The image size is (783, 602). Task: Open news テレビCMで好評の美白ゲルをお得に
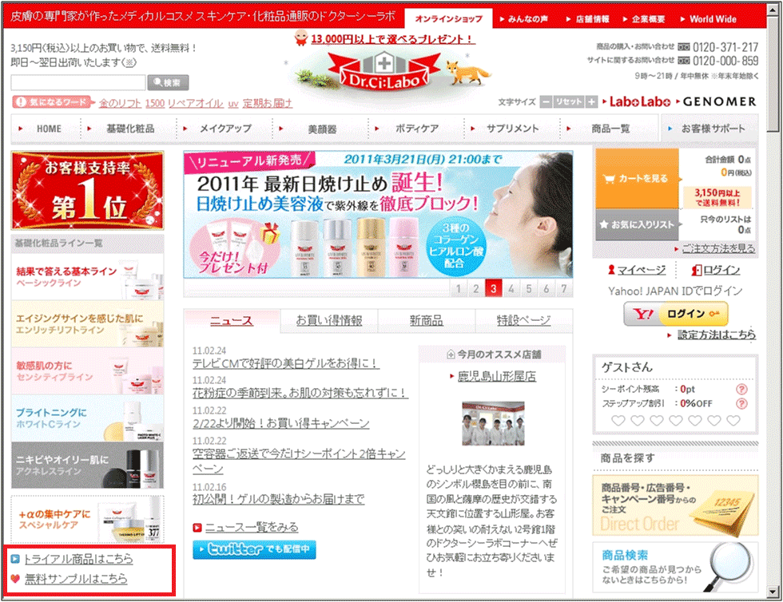(286, 363)
